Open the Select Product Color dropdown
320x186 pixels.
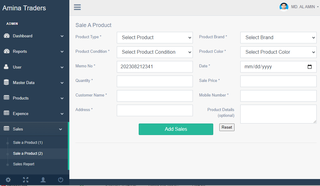coord(278,52)
